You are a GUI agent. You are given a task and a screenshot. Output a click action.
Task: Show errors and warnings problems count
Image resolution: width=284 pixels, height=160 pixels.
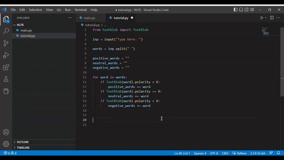point(10,153)
